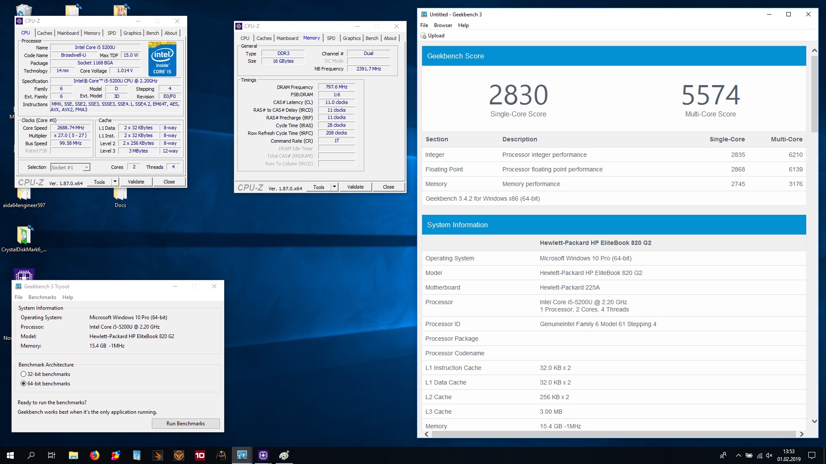The image size is (826, 464).
Task: Open the People icon in the system tray
Action: pos(723,455)
